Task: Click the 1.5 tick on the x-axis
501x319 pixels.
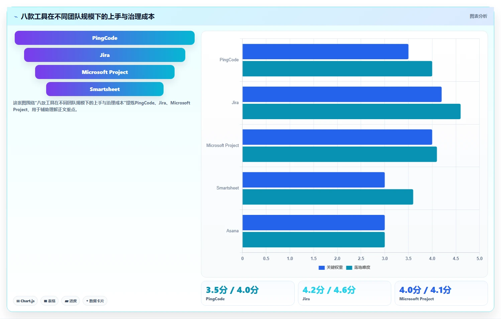Action: click(x=314, y=258)
